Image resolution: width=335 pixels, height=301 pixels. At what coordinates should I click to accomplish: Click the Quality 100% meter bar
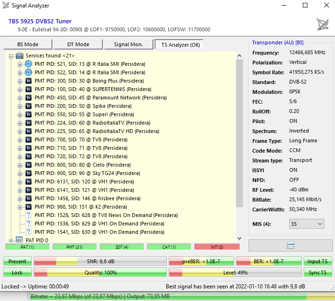point(100,273)
